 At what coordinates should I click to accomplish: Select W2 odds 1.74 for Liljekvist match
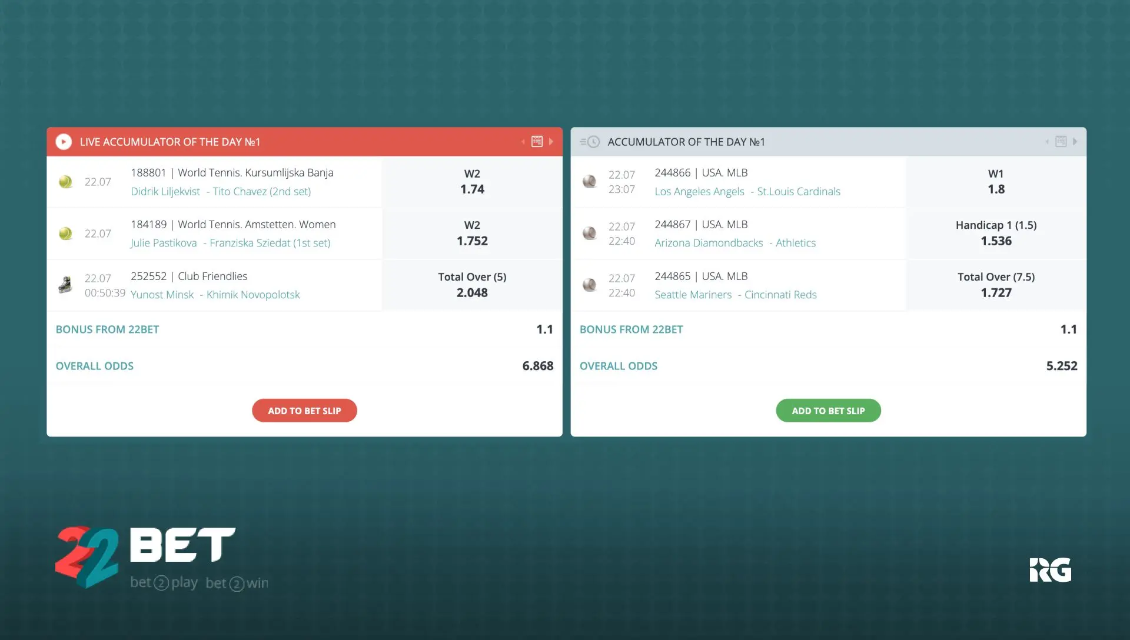[x=472, y=182]
